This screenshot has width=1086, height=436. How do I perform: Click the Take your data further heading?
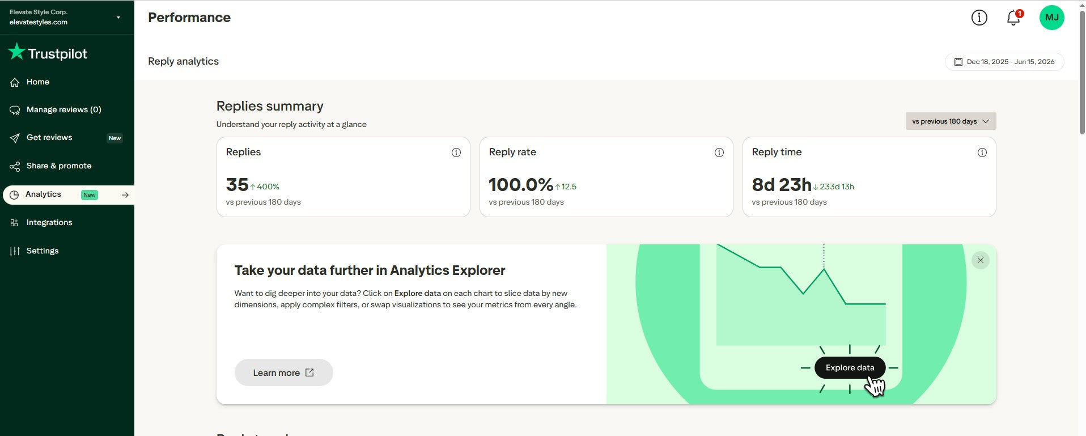pyautogui.click(x=370, y=270)
